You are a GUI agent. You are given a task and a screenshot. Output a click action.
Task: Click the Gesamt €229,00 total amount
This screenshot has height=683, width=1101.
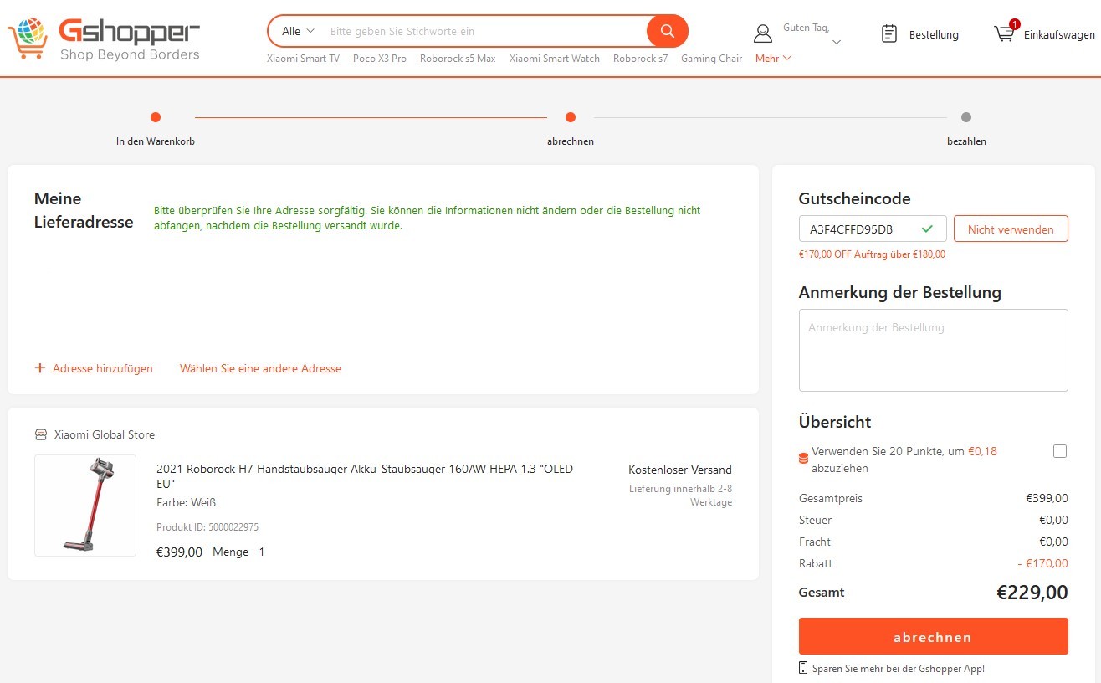click(1032, 592)
